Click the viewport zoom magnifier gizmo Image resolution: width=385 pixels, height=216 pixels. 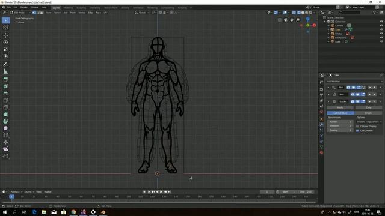[x=298, y=20]
